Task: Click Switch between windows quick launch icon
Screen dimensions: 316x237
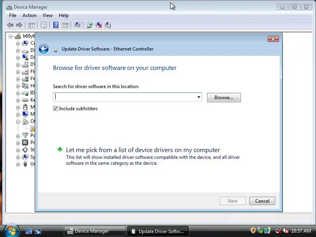Action: click(x=38, y=231)
